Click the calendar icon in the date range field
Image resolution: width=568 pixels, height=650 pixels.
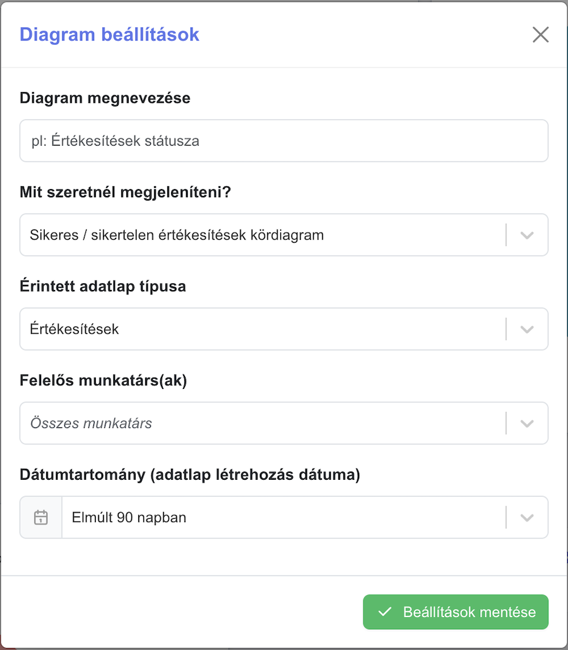(x=40, y=518)
